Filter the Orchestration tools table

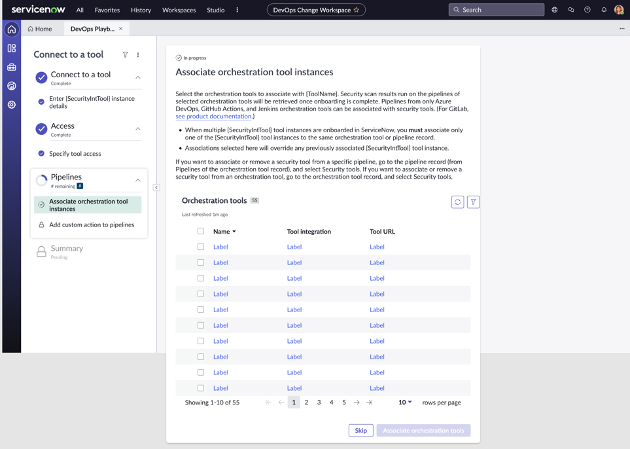pyautogui.click(x=473, y=202)
